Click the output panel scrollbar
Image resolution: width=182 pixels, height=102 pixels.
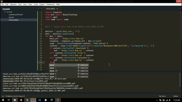[x=180, y=80]
